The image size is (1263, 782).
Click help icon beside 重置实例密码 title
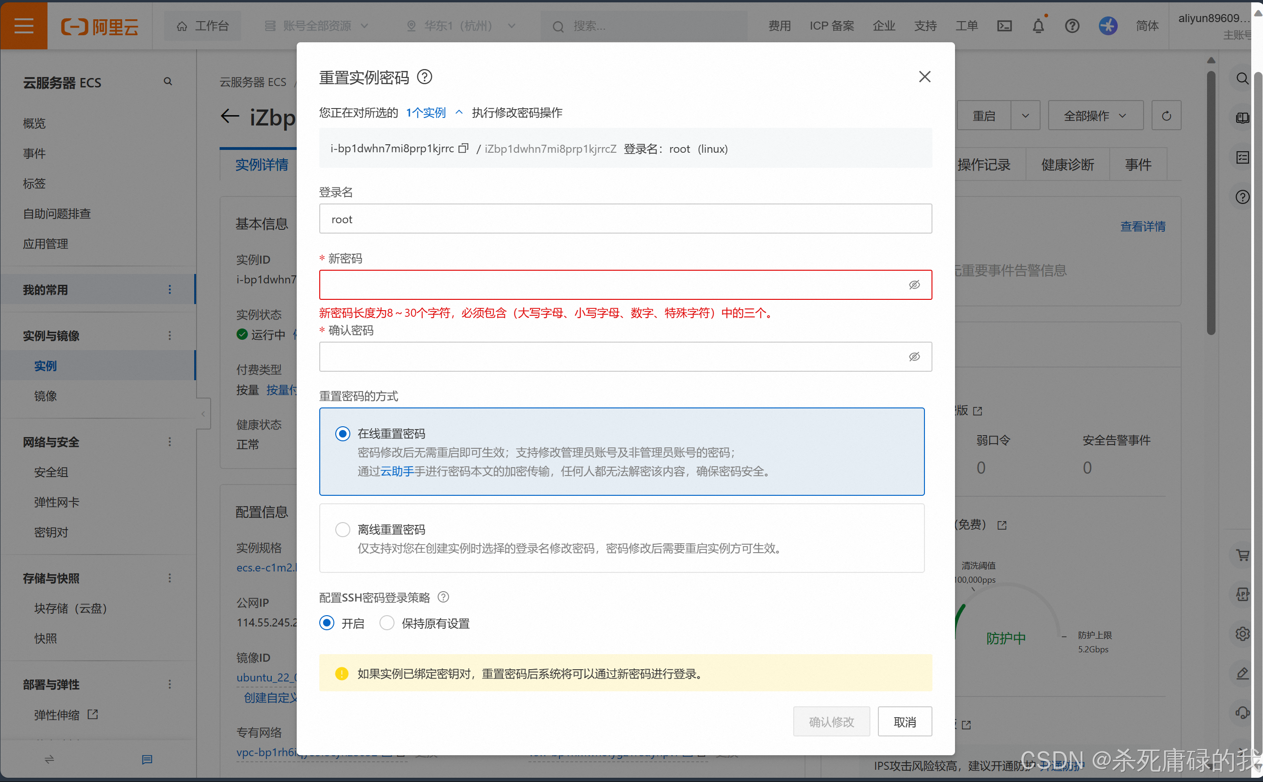[x=424, y=77]
